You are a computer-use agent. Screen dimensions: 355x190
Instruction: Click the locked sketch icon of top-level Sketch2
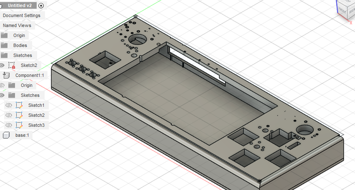coord(12,65)
